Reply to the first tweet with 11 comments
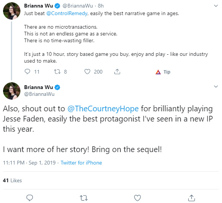 coord(27,72)
